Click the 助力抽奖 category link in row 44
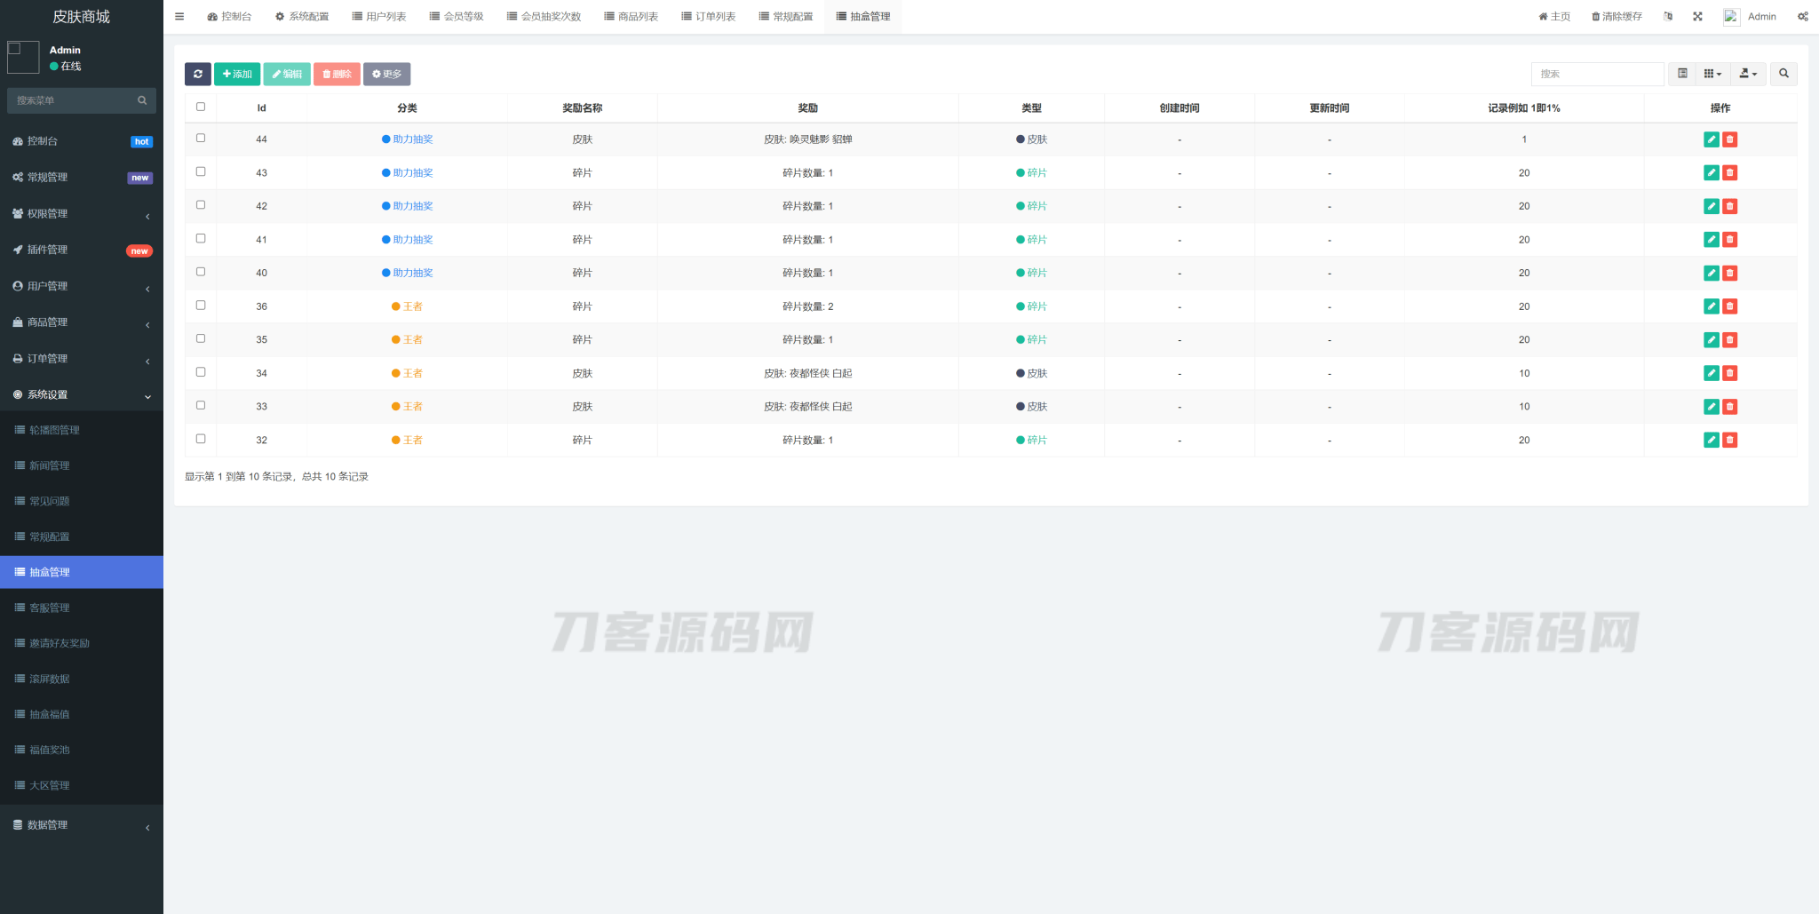 [x=412, y=139]
